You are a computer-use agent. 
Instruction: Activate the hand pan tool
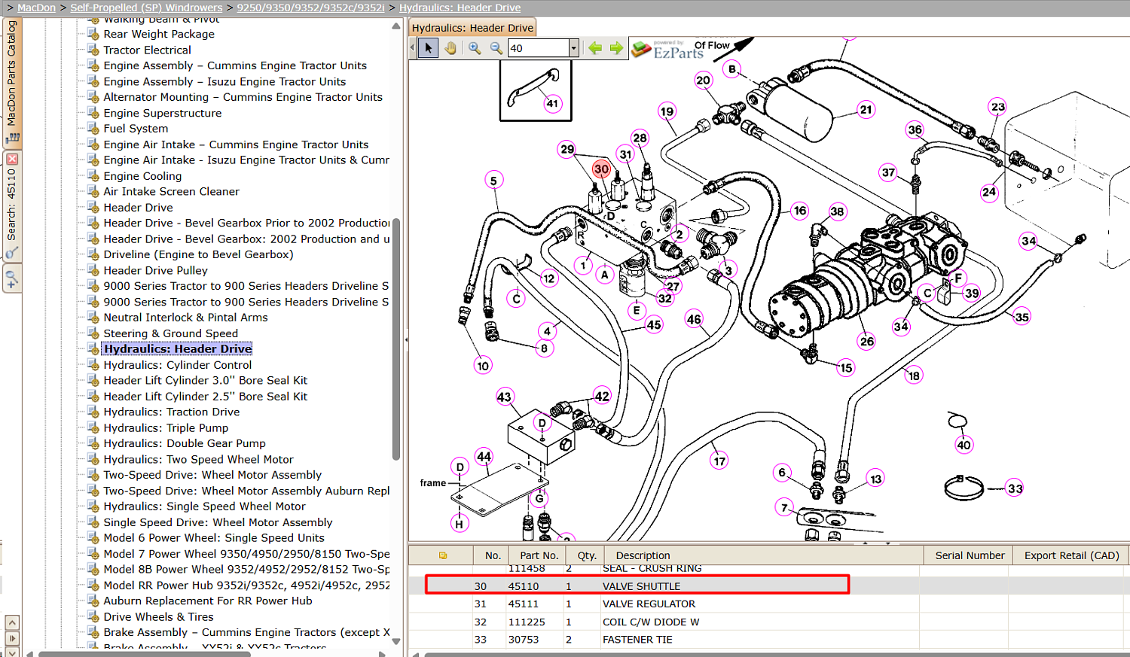pos(450,48)
